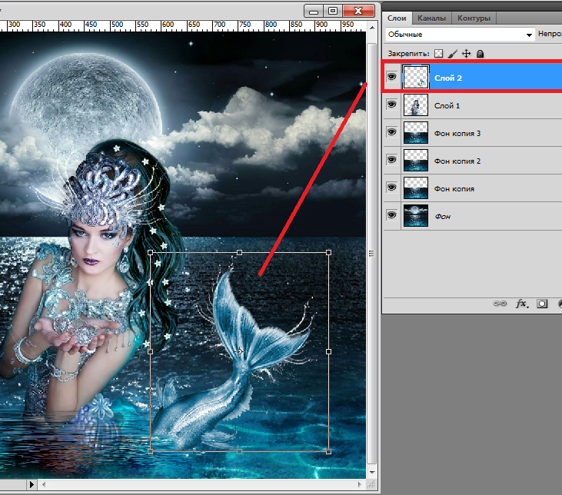
Task: Click the add layer mask icon
Action: click(542, 304)
